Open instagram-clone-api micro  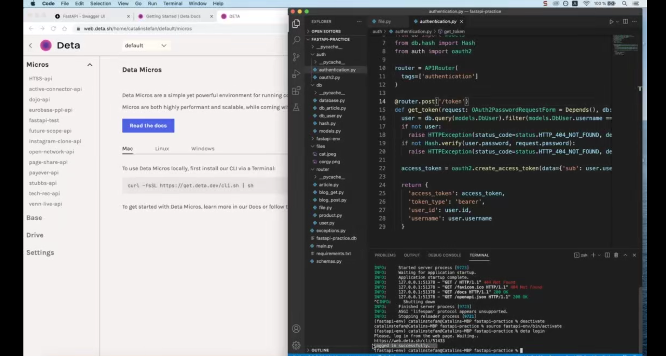tap(55, 141)
